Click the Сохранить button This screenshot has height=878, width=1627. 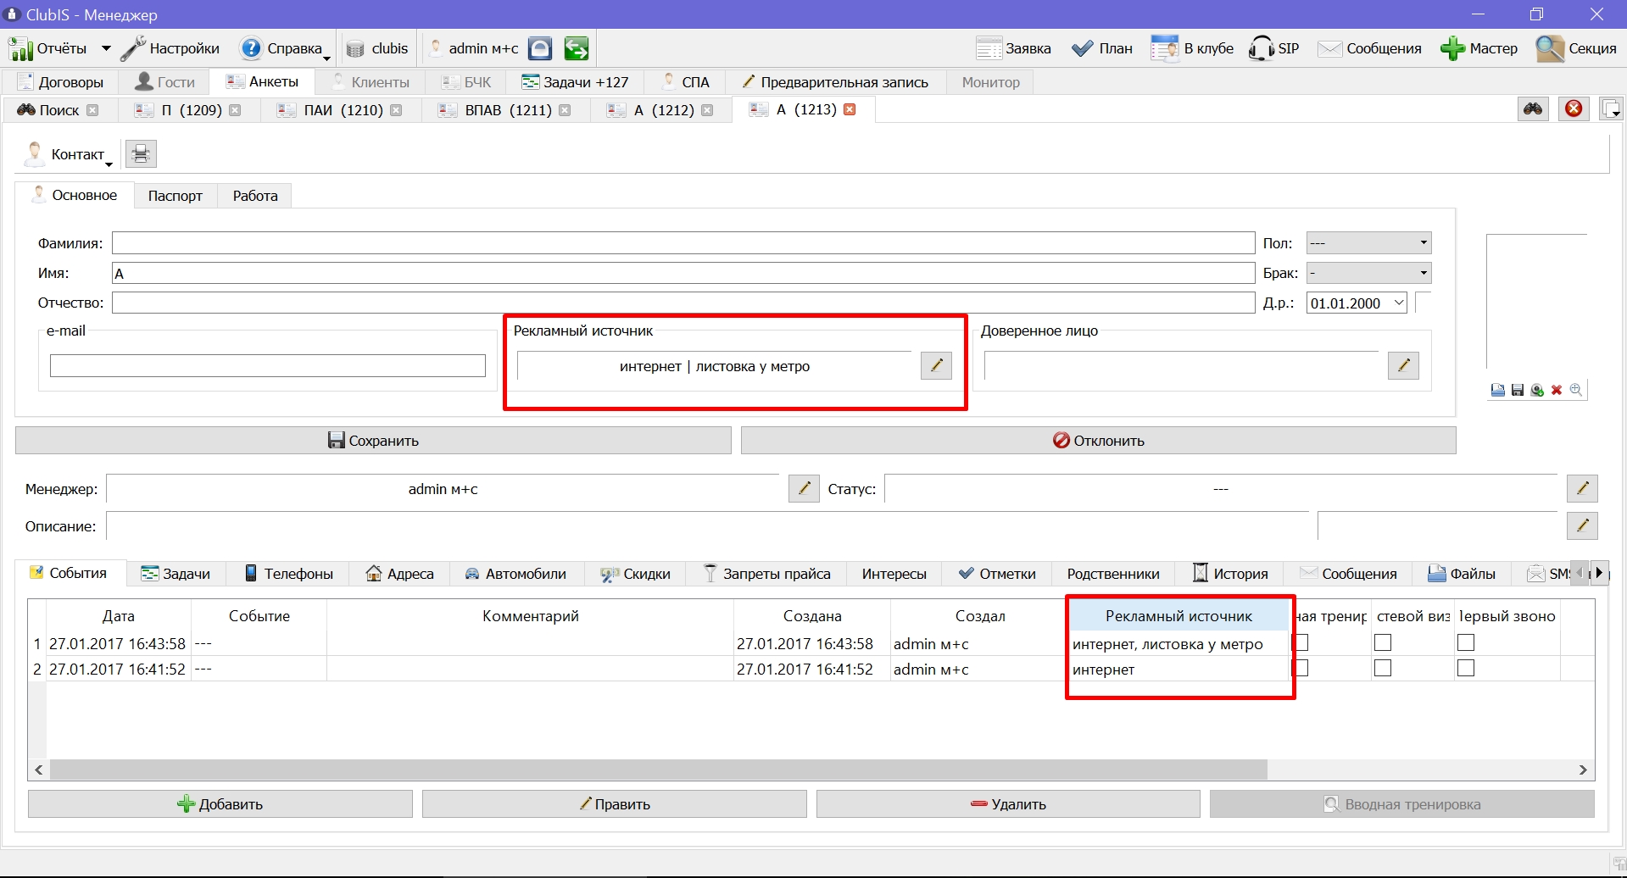(x=373, y=441)
